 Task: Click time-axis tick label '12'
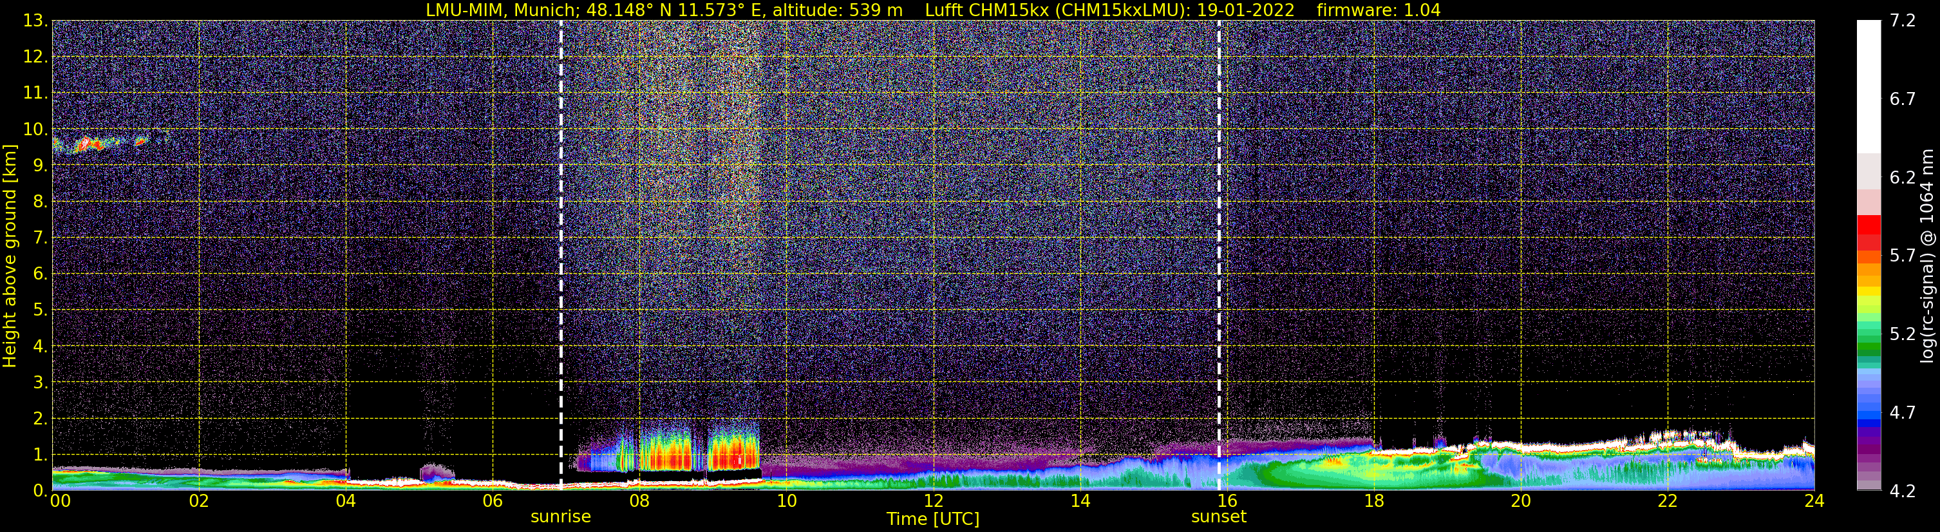pos(933,501)
